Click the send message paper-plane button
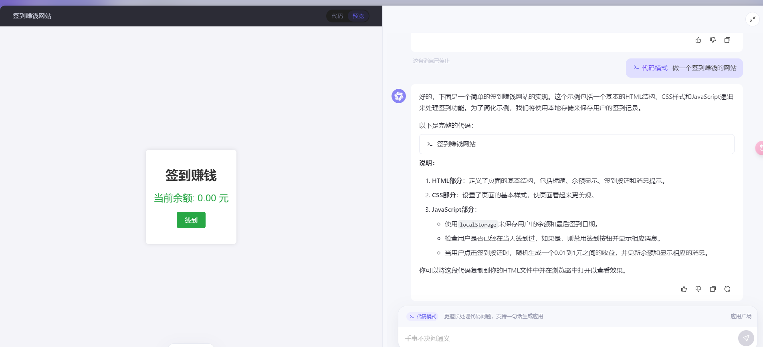This screenshot has width=763, height=347. pyautogui.click(x=746, y=338)
